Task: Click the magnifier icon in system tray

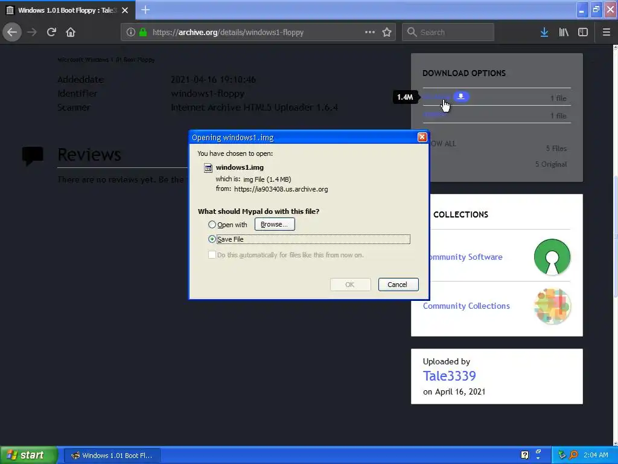Action: coord(573,456)
